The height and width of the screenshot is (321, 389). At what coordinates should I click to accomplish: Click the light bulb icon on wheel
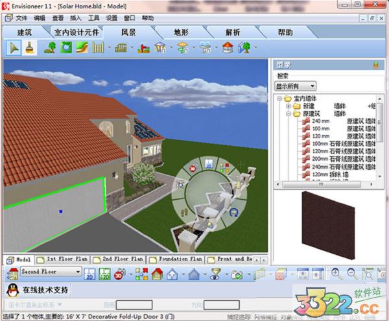point(210,225)
